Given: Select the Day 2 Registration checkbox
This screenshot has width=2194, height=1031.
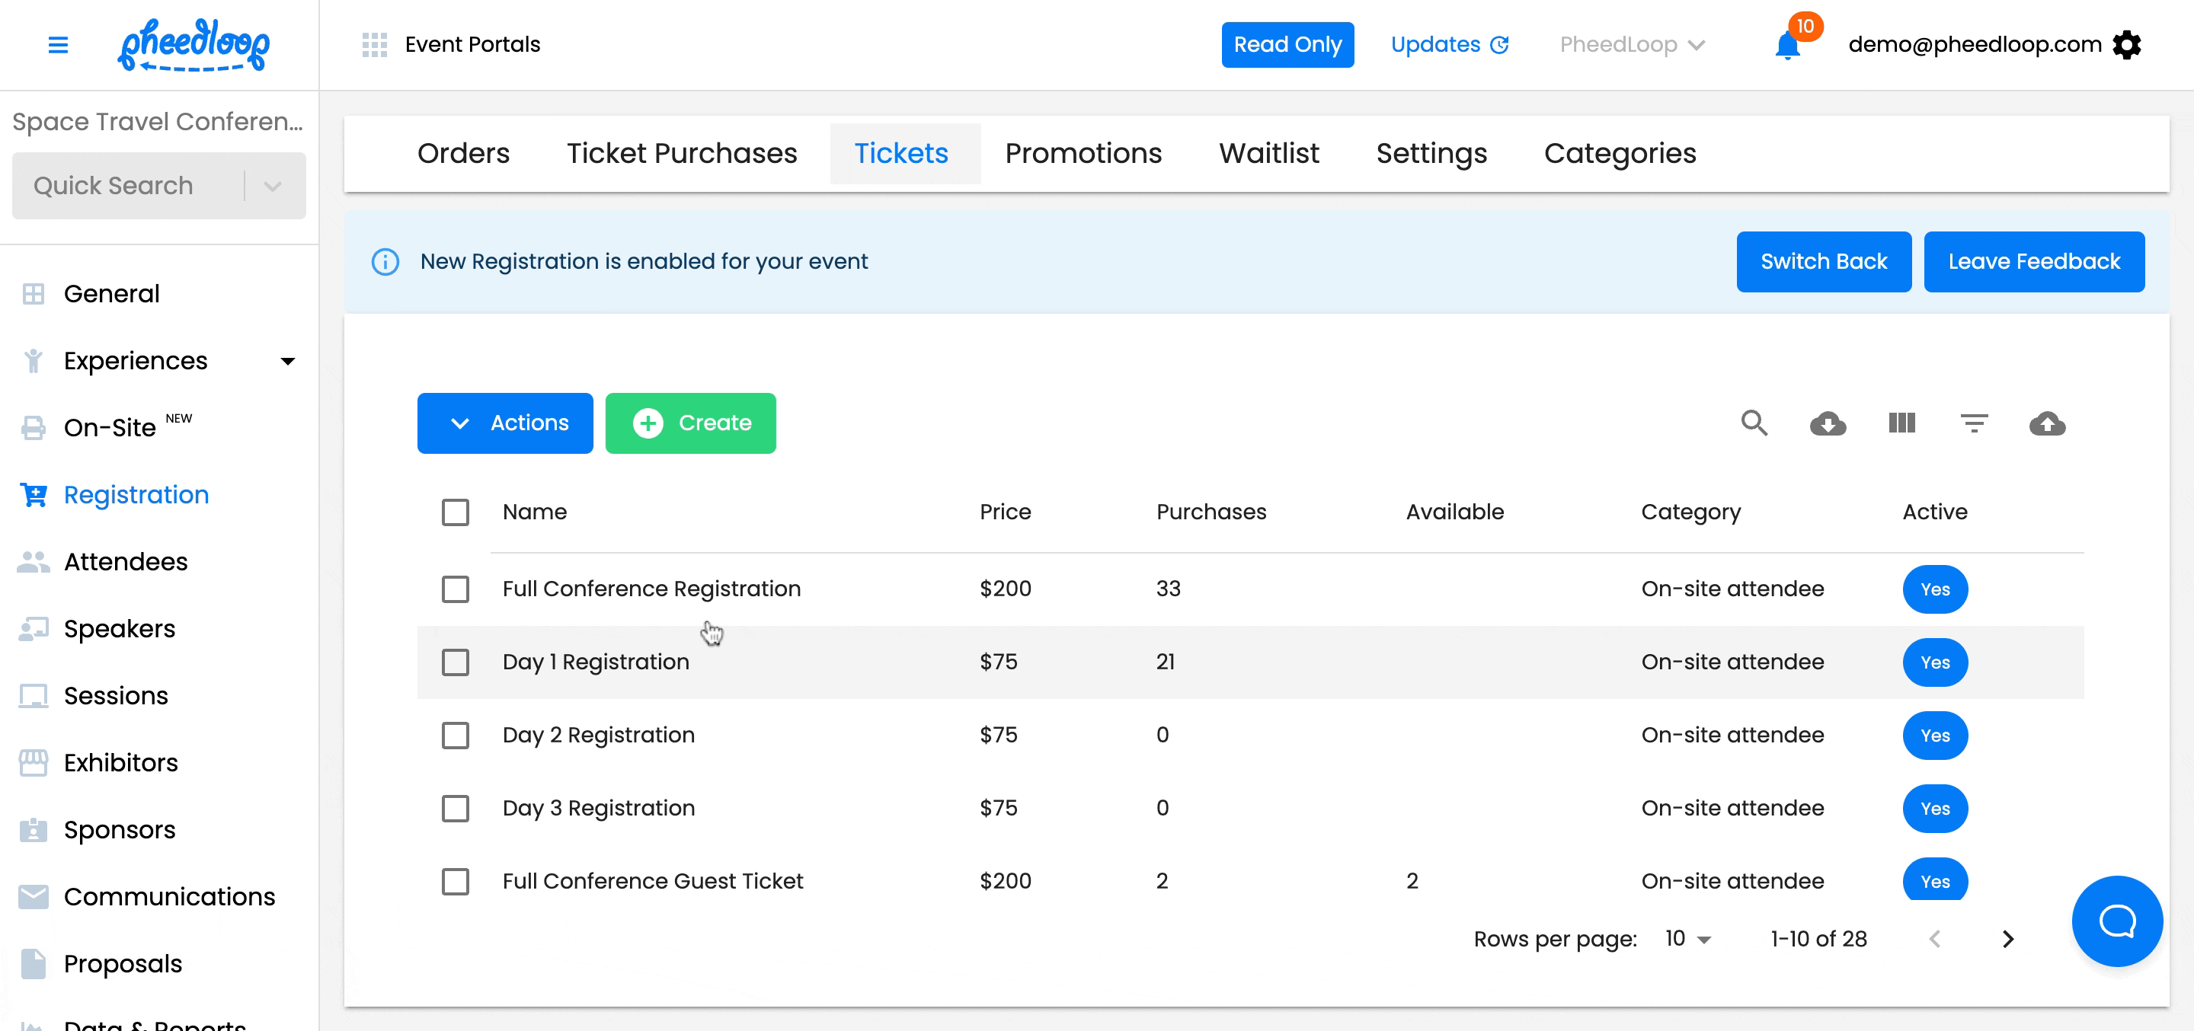Looking at the screenshot, I should point(455,736).
